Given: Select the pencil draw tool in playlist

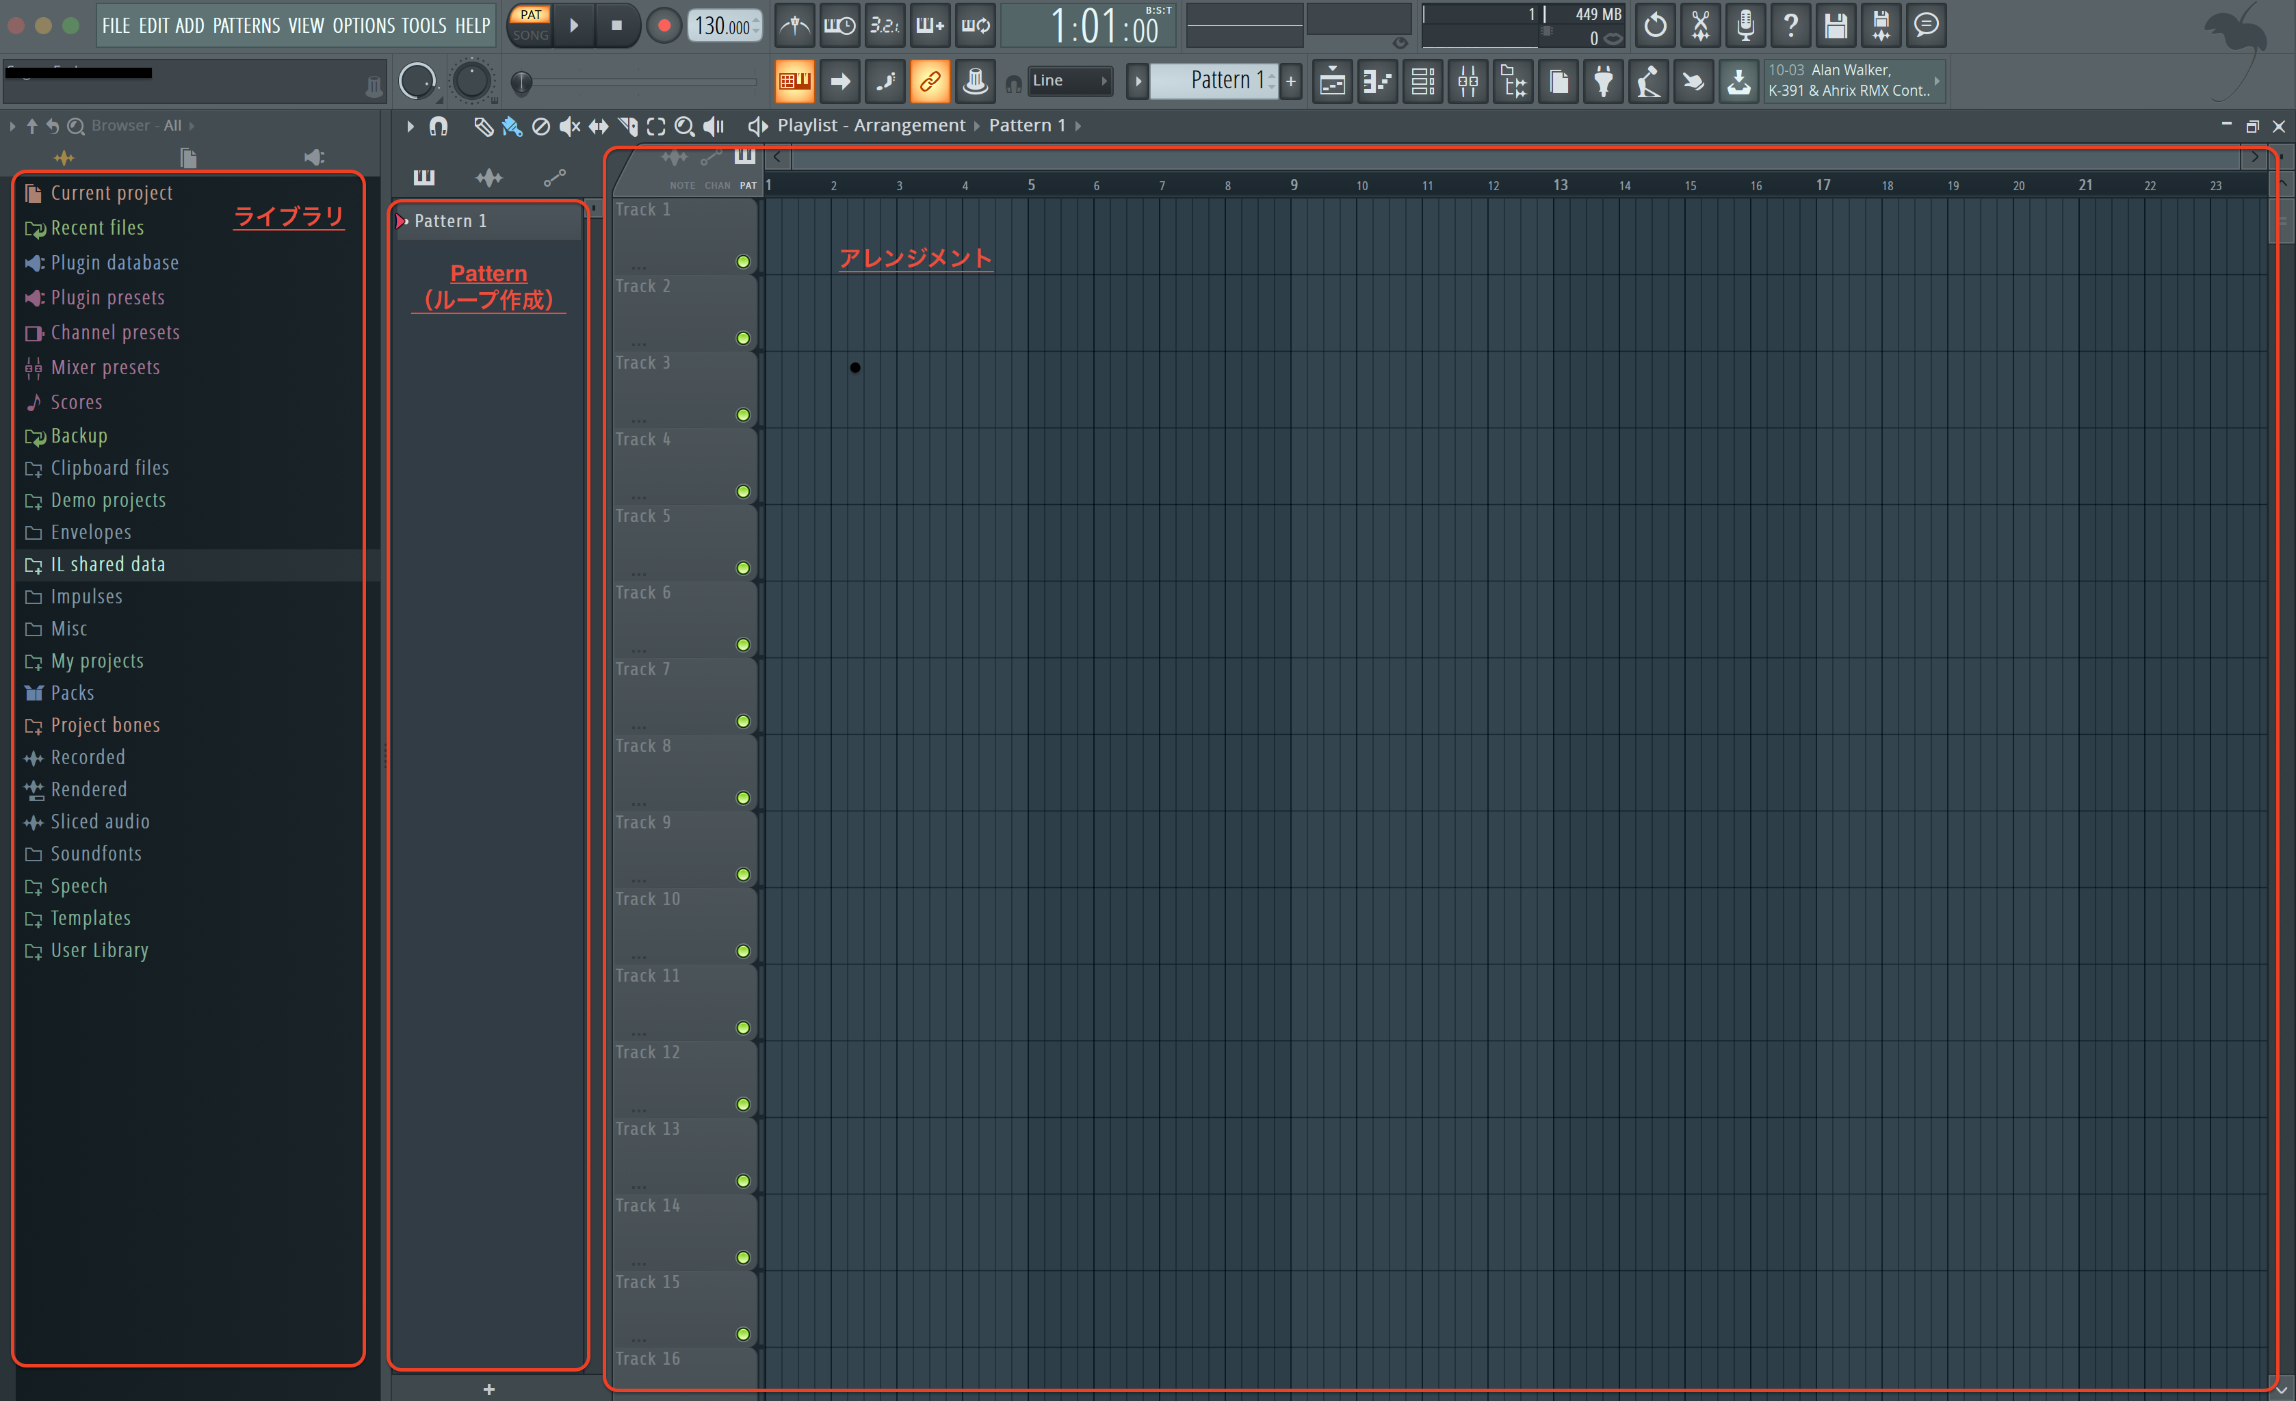Looking at the screenshot, I should coord(483,126).
